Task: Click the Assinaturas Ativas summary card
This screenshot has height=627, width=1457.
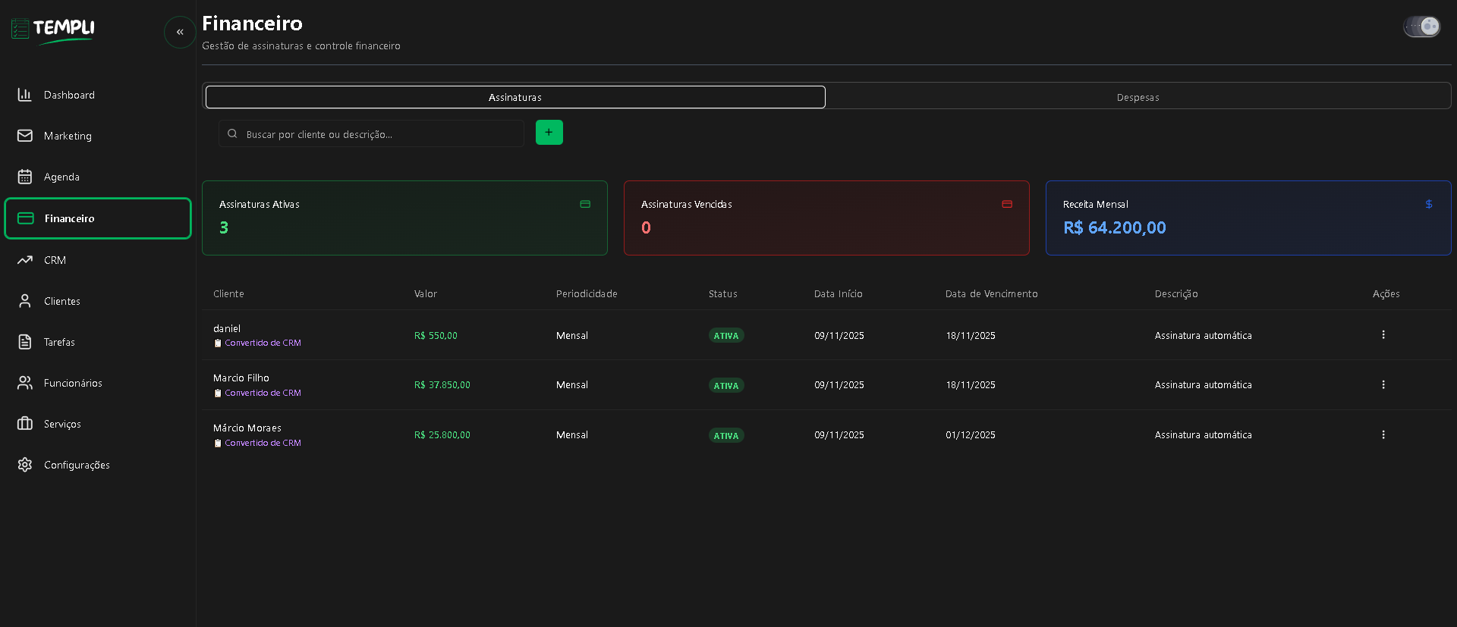Action: tap(404, 218)
